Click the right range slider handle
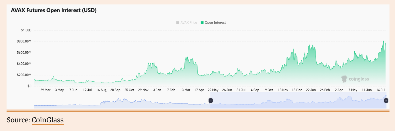The image size is (395, 131). [x=386, y=100]
